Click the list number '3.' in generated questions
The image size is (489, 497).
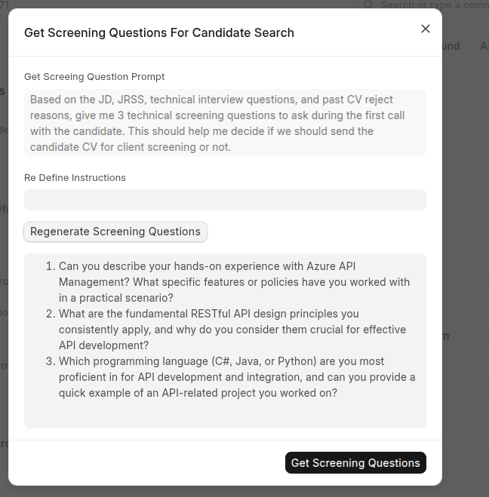coord(51,361)
